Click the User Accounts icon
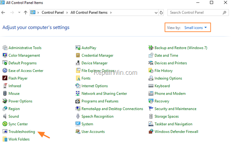The image size is (231, 146). pos(78,131)
